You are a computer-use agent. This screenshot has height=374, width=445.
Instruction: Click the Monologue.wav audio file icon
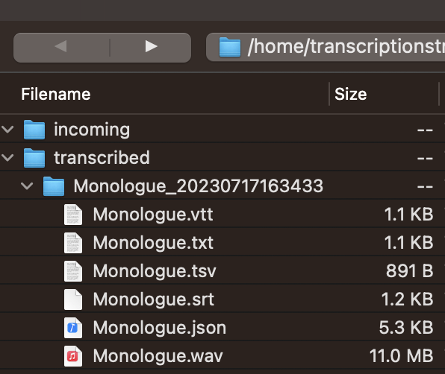(x=73, y=356)
